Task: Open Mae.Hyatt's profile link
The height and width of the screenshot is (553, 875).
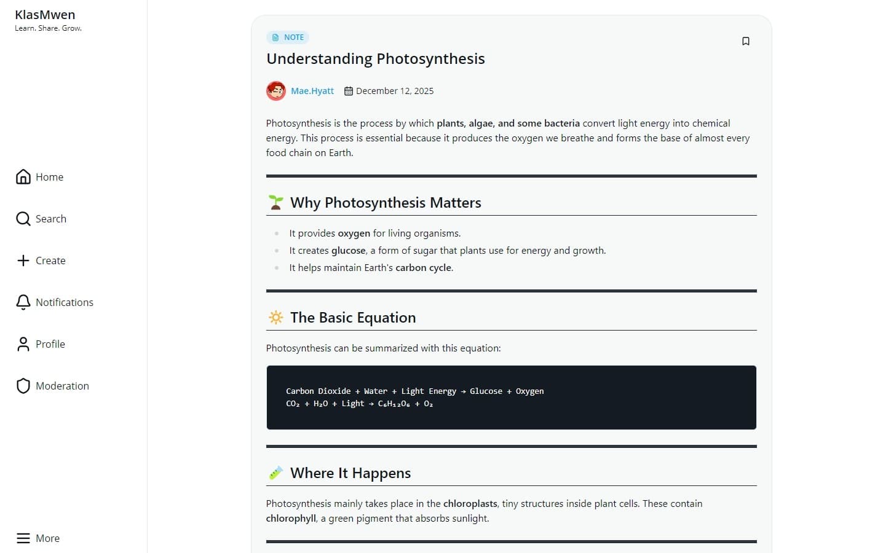Action: tap(312, 90)
